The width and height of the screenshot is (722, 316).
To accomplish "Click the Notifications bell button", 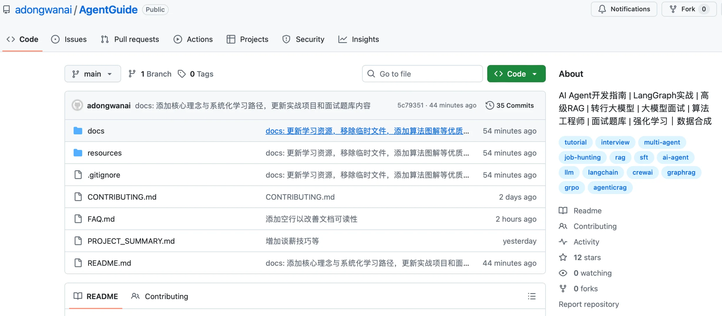I will tap(624, 9).
